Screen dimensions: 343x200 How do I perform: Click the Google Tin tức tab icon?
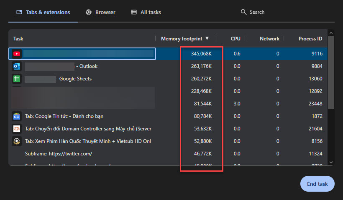tap(17, 116)
